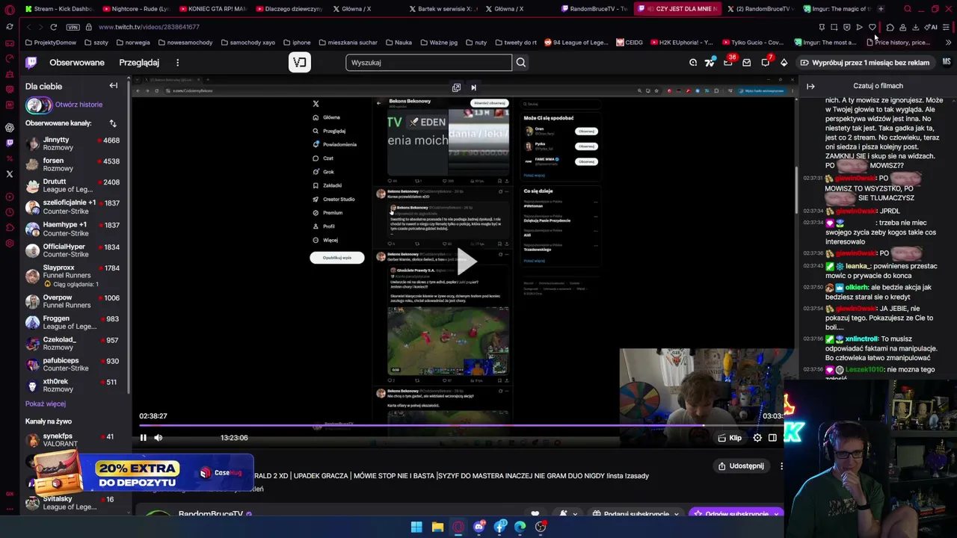Viewport: 957px width, 538px height.
Task: Open the Twitch home logo
Action: (31, 63)
